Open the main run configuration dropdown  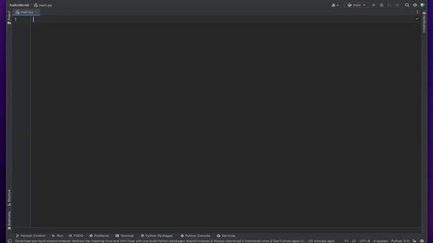click(357, 5)
